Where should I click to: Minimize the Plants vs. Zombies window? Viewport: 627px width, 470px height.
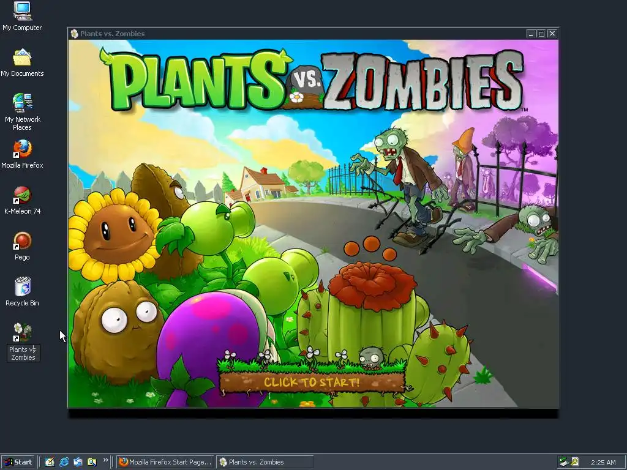(531, 34)
